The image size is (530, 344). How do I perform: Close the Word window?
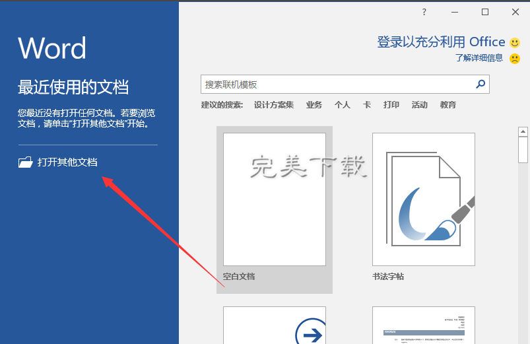515,12
